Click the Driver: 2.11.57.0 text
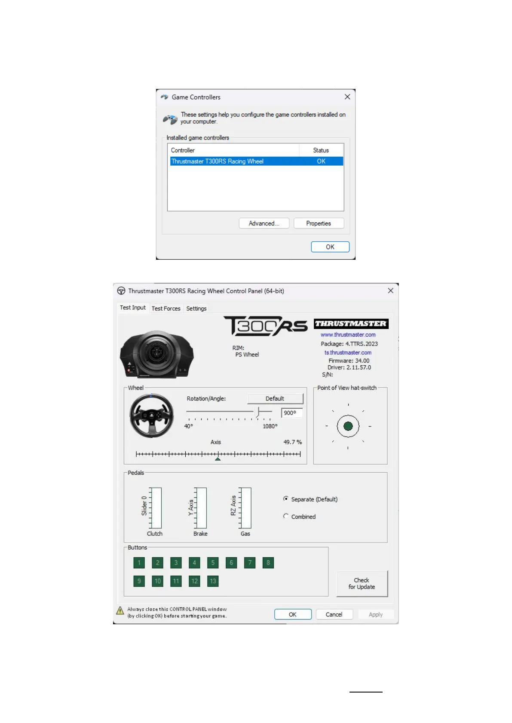Image resolution: width=512 pixels, height=723 pixels. pyautogui.click(x=349, y=367)
